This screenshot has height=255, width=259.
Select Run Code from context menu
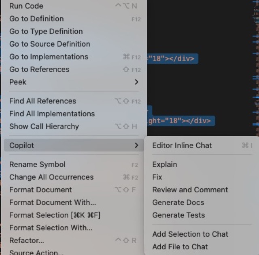pos(74,6)
